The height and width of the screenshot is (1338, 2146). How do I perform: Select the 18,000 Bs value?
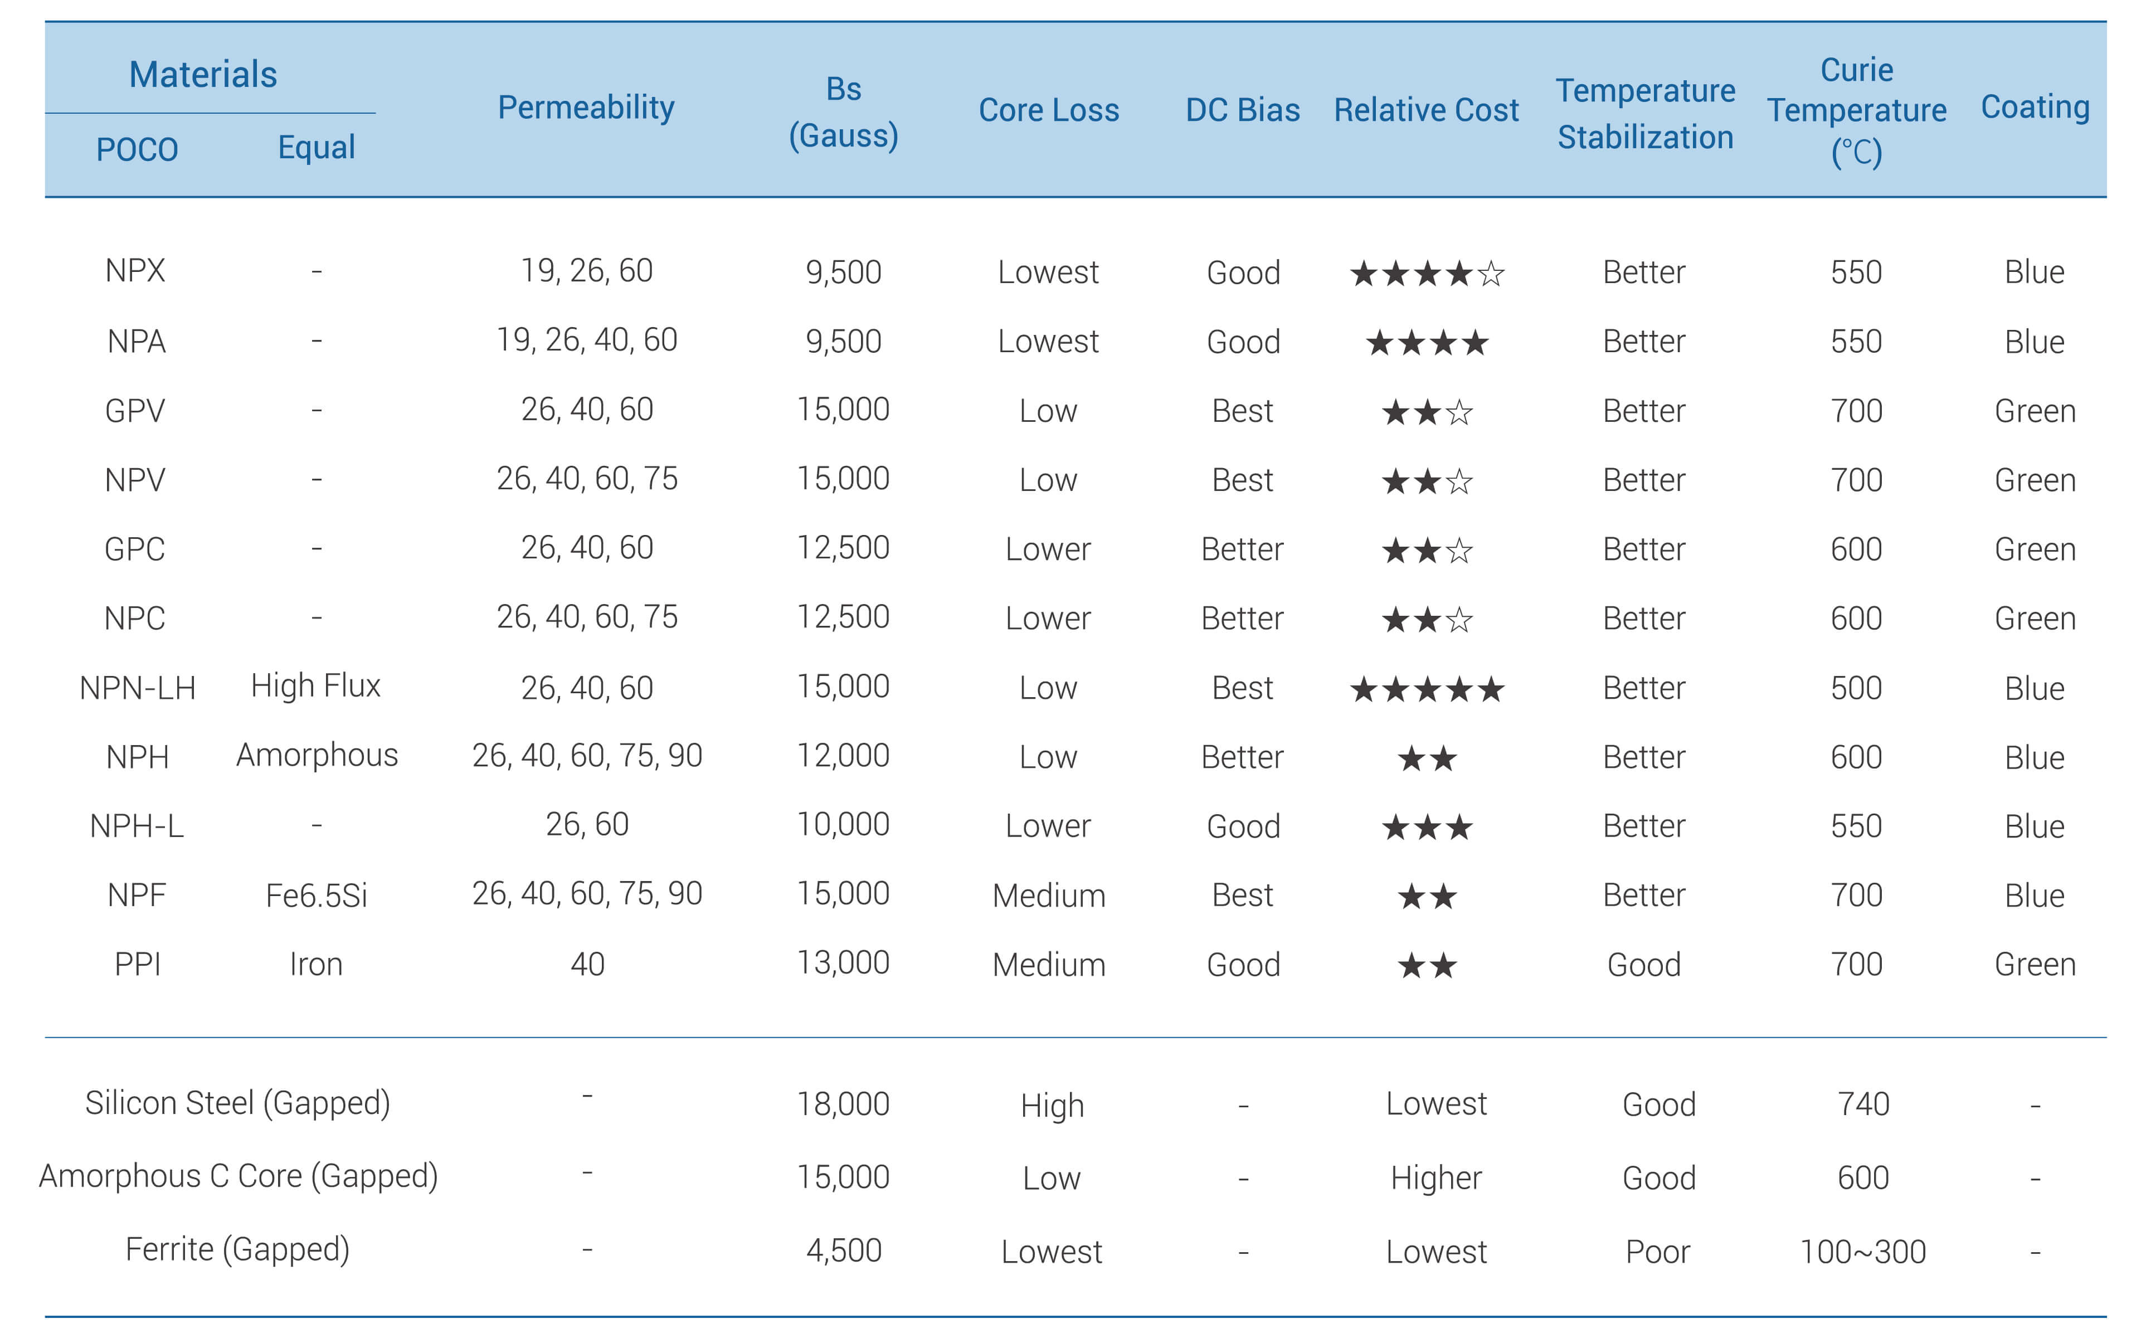point(843,1103)
